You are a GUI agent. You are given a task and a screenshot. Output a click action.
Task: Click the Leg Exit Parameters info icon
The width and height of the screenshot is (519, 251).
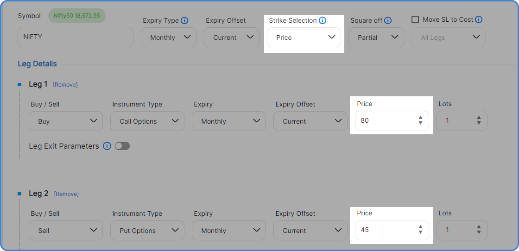107,146
